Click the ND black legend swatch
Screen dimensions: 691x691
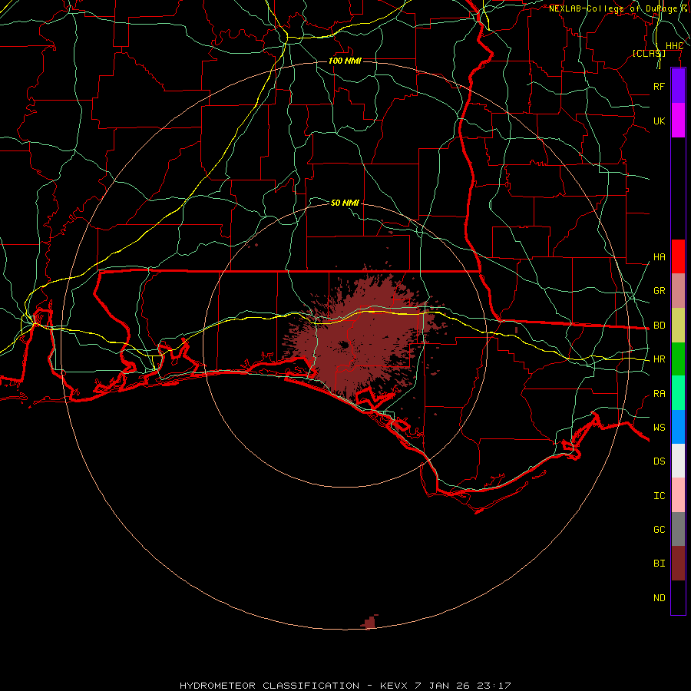click(x=678, y=597)
